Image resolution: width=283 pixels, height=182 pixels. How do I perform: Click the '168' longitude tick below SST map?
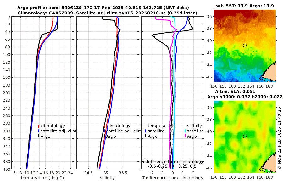(269, 86)
